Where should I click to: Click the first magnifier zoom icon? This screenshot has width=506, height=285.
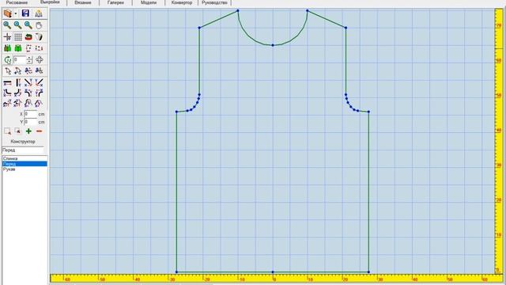pos(7,25)
